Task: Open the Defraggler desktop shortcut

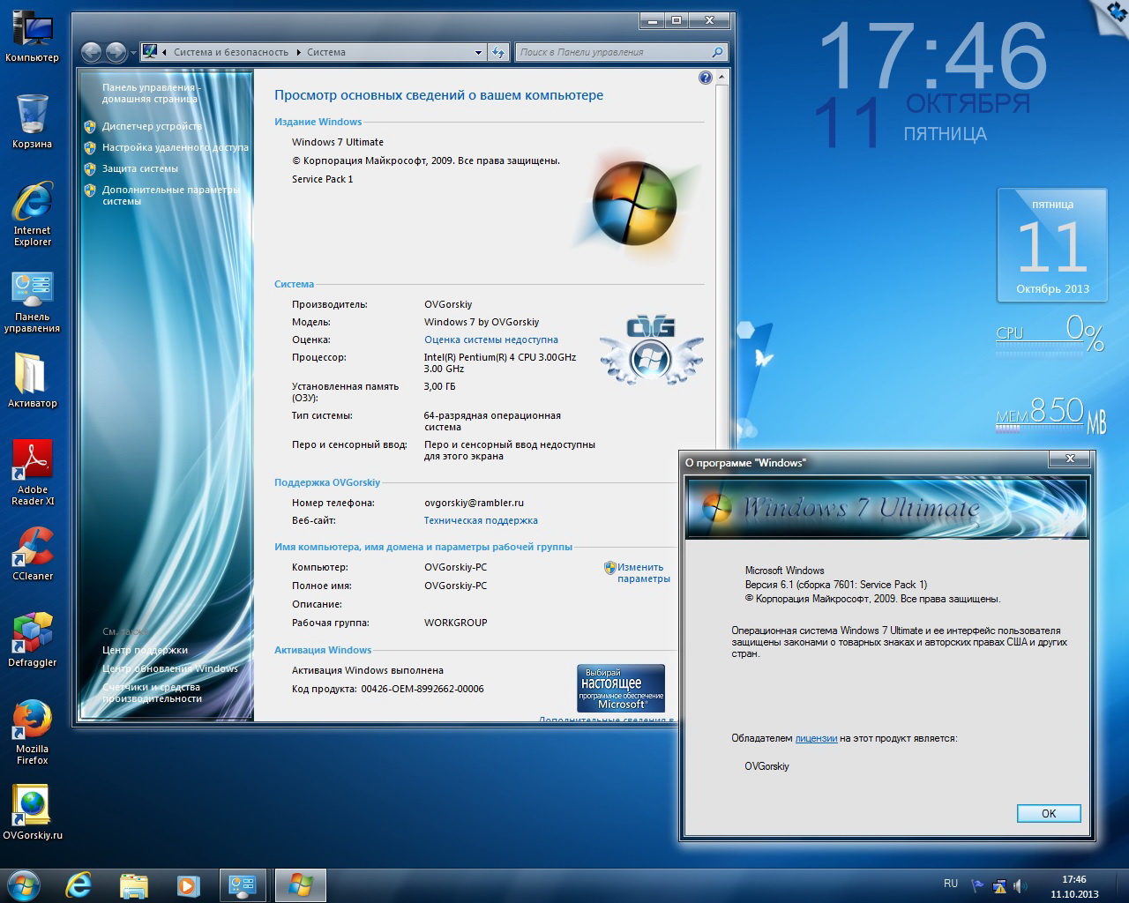Action: coord(32,639)
